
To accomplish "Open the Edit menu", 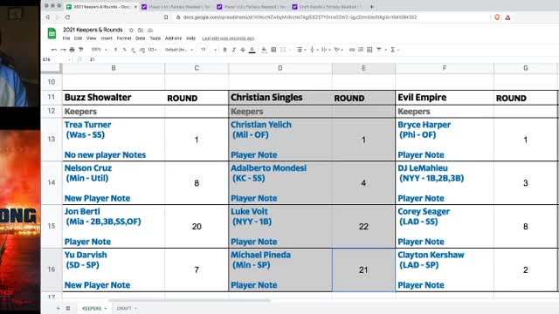I will click(78, 38).
